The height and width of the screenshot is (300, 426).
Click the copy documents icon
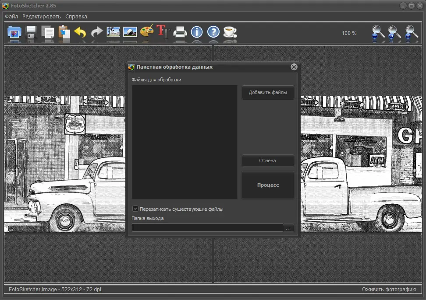coord(47,32)
